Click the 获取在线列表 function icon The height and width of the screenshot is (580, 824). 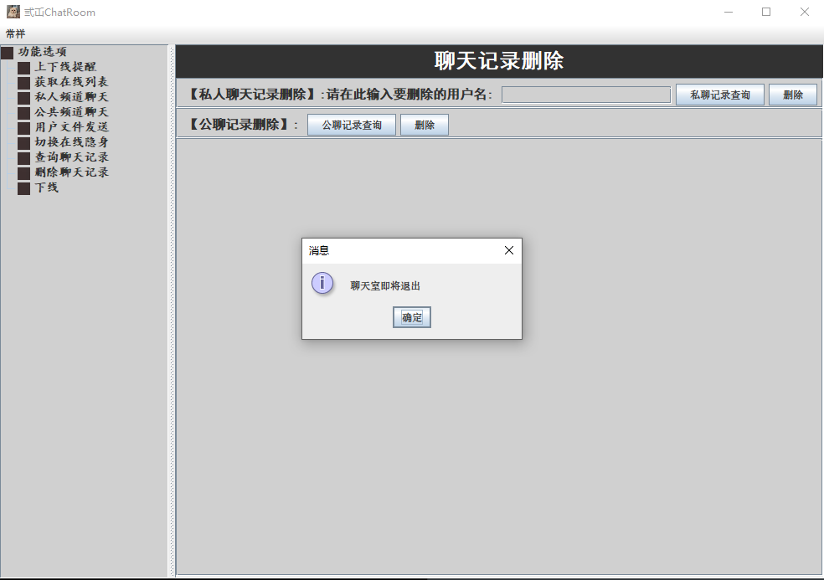(x=23, y=82)
